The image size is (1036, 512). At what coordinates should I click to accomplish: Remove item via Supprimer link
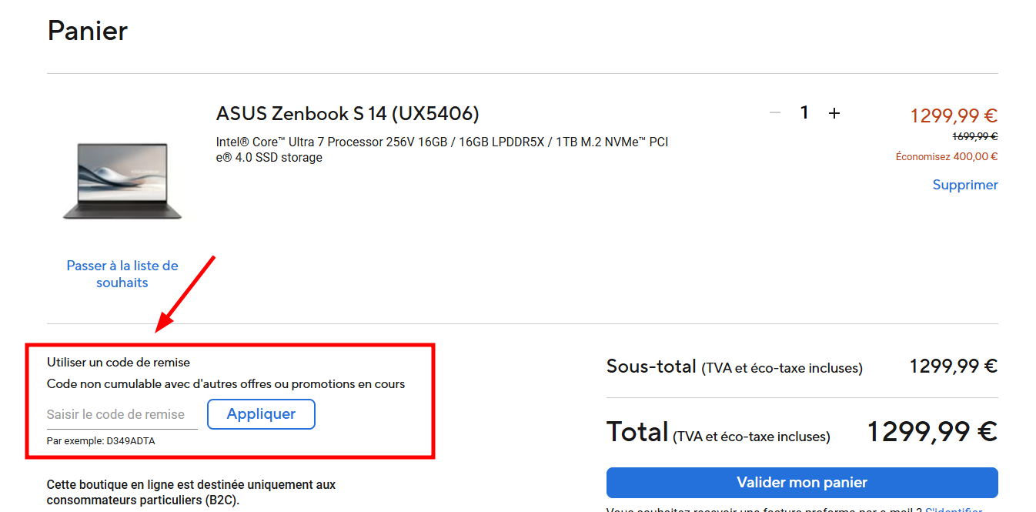964,185
